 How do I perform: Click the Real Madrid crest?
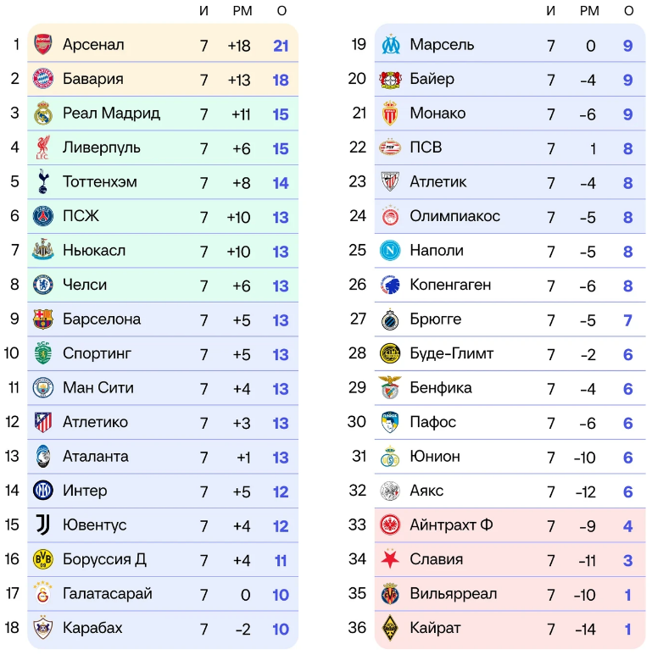(42, 113)
